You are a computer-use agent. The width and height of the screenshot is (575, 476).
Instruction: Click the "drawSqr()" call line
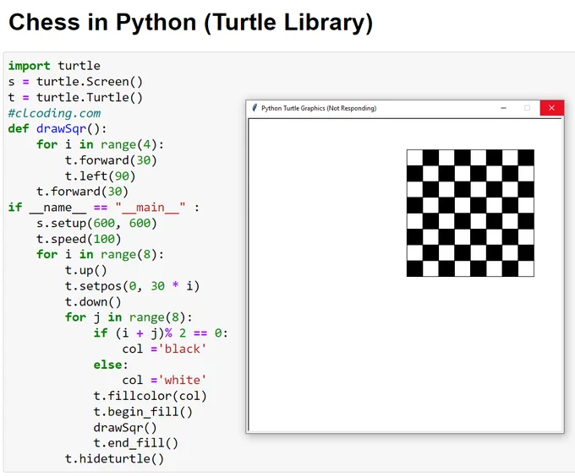tap(125, 427)
